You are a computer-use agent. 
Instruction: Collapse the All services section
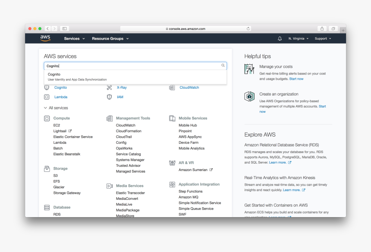pos(56,108)
